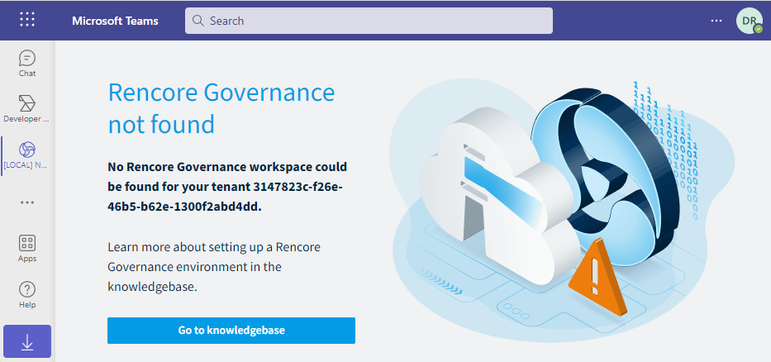Viewport: 771px width, 362px height.
Task: Open the Chat section
Action: [x=27, y=64]
